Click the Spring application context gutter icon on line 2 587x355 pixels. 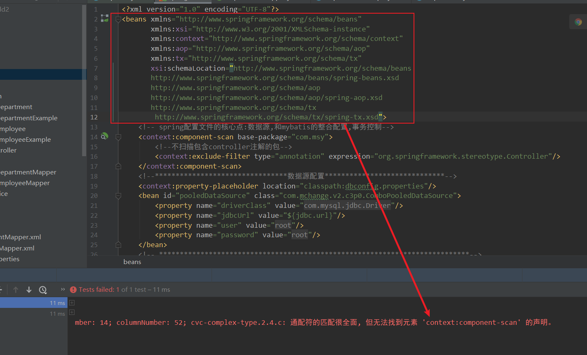(x=104, y=19)
